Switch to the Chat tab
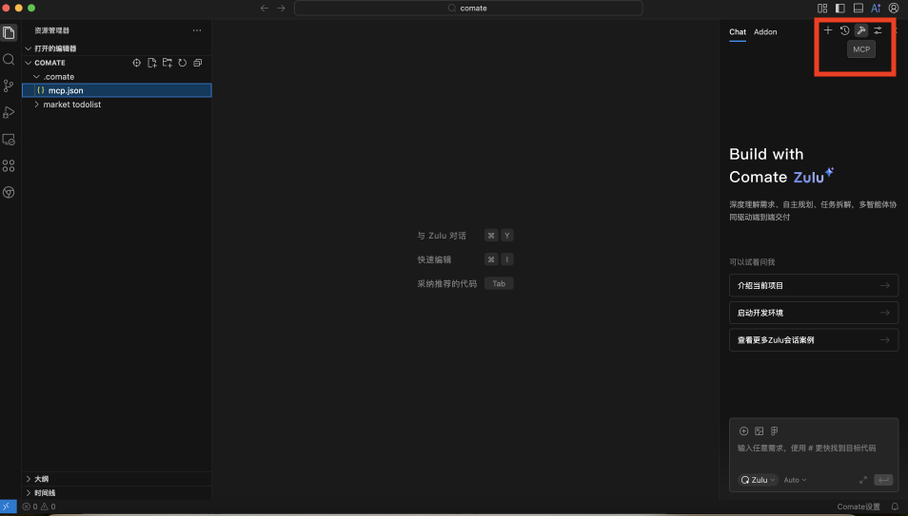Image resolution: width=908 pixels, height=516 pixels. click(x=738, y=31)
